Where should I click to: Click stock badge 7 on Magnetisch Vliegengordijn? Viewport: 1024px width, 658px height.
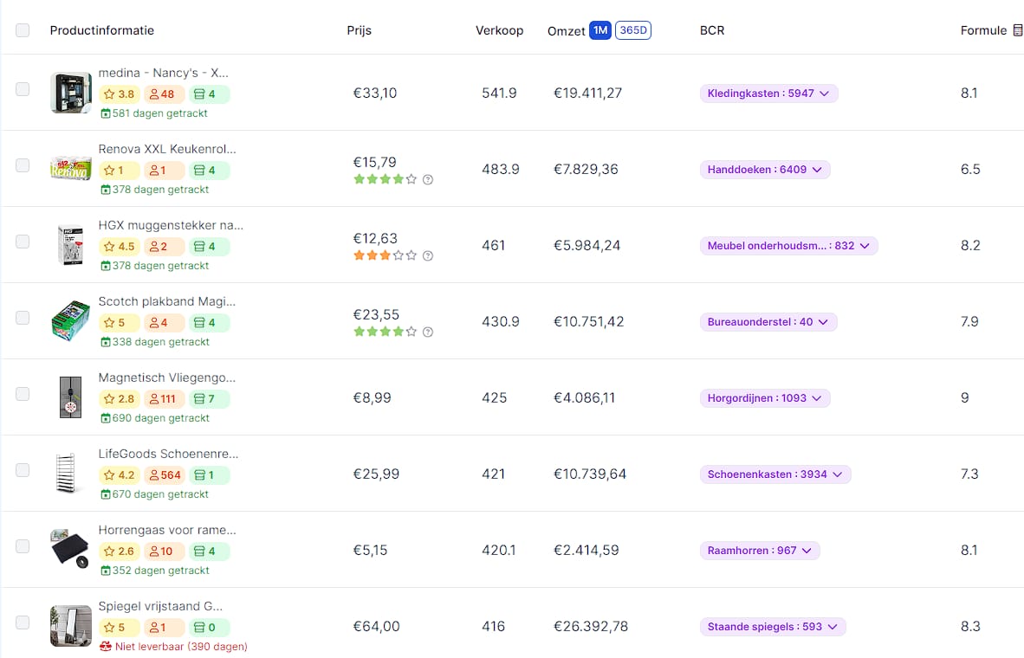209,399
